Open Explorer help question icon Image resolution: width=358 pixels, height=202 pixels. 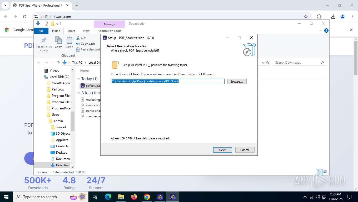click(x=326, y=31)
